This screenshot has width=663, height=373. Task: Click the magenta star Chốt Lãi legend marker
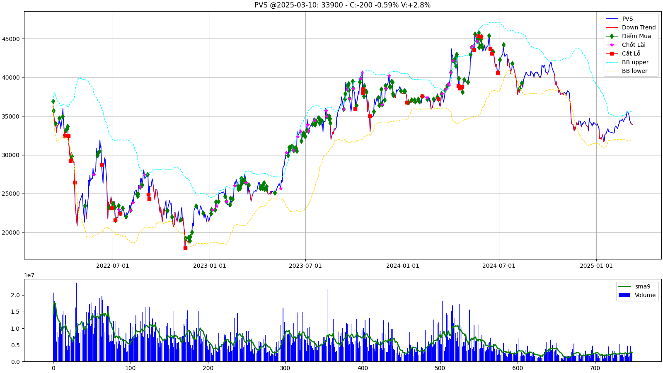612,45
